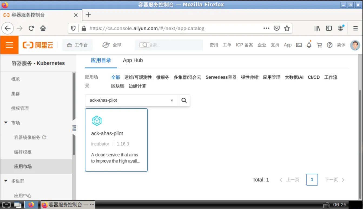363x209 pixels.
Task: Switch to the App Hub tab
Action: 133,60
